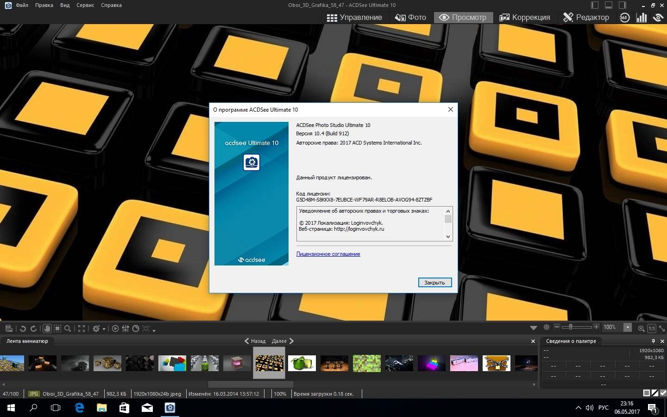
Task: Open the Лента миниатюр tab
Action: tap(27, 341)
